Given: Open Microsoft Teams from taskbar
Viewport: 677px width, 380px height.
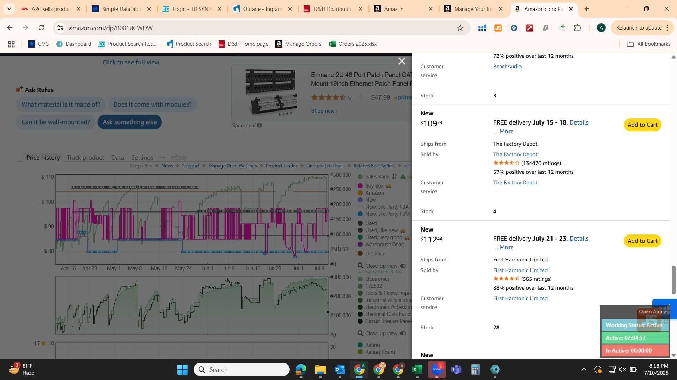Looking at the screenshot, I should point(456,369).
